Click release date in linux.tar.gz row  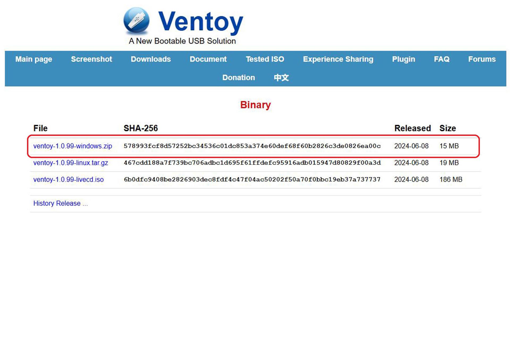pos(411,163)
